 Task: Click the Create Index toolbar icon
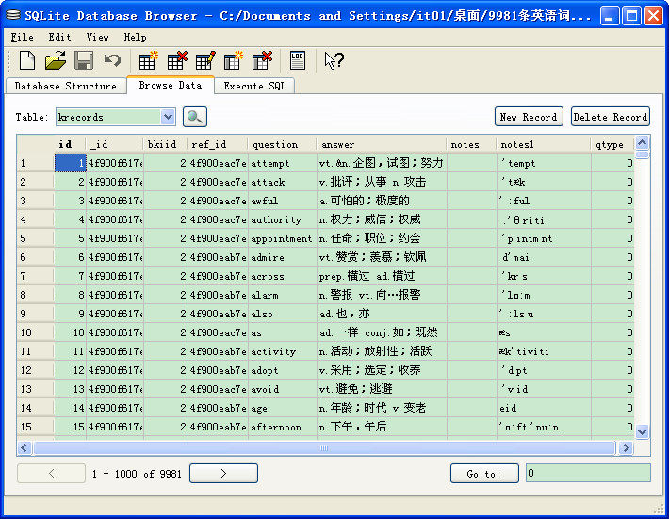point(234,60)
